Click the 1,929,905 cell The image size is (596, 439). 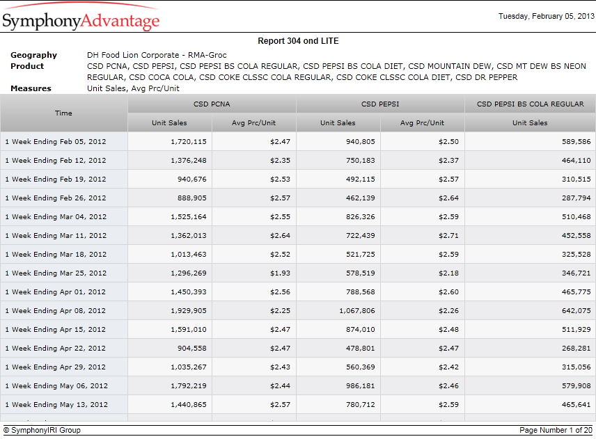169,311
